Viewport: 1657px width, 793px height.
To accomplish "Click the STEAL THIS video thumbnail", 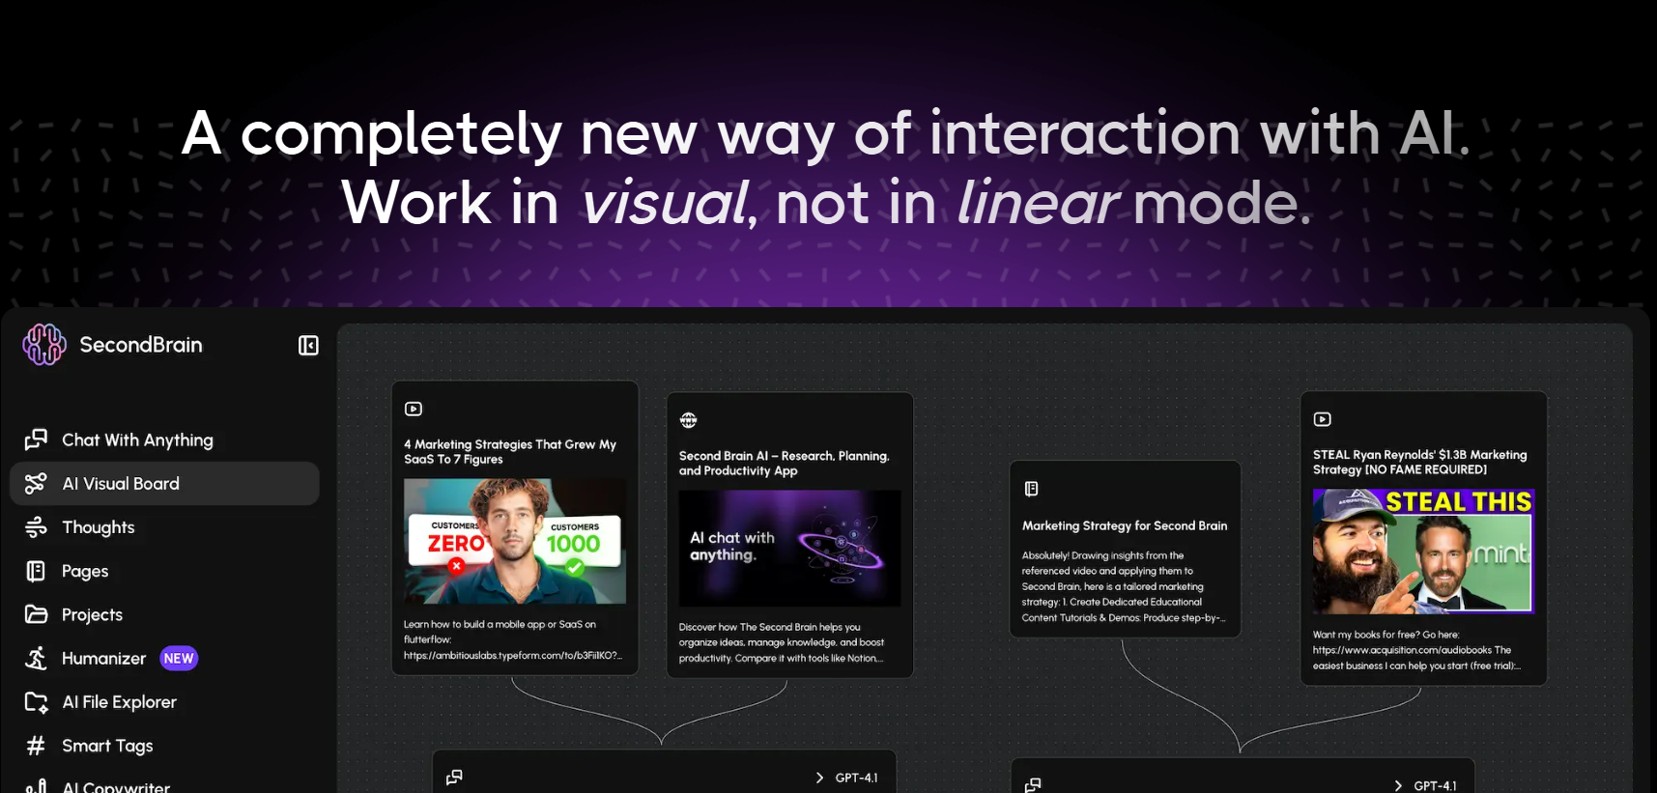I will [1422, 551].
